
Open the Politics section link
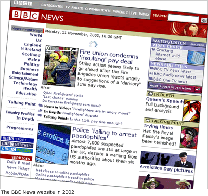coord(32,64)
